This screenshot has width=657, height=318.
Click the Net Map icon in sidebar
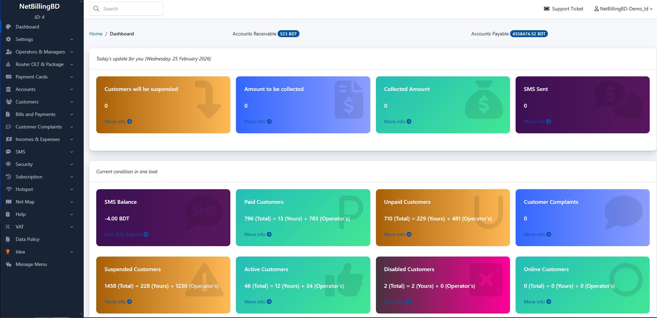coord(8,202)
